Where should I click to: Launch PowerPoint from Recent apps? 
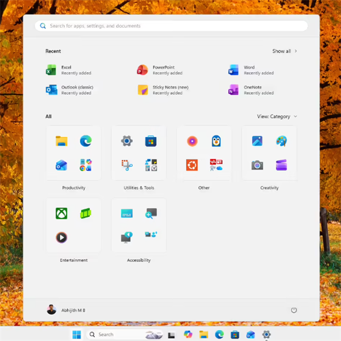click(x=160, y=70)
